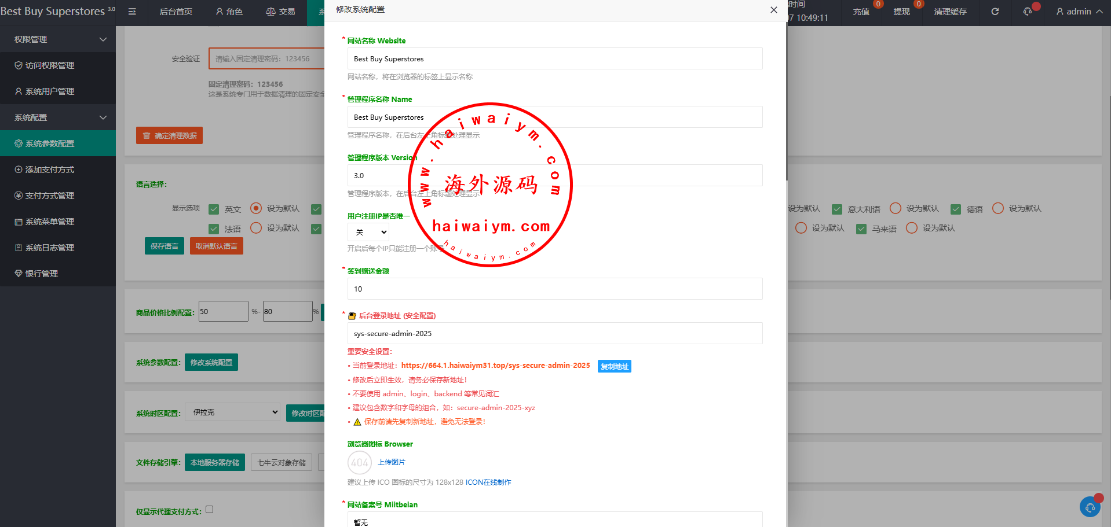Open 银行管理 in the sidebar
The height and width of the screenshot is (527, 1111).
point(41,274)
